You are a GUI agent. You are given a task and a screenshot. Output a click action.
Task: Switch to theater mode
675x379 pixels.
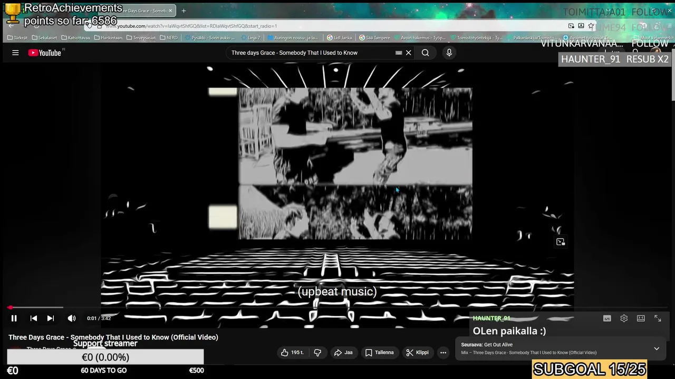[x=641, y=318]
